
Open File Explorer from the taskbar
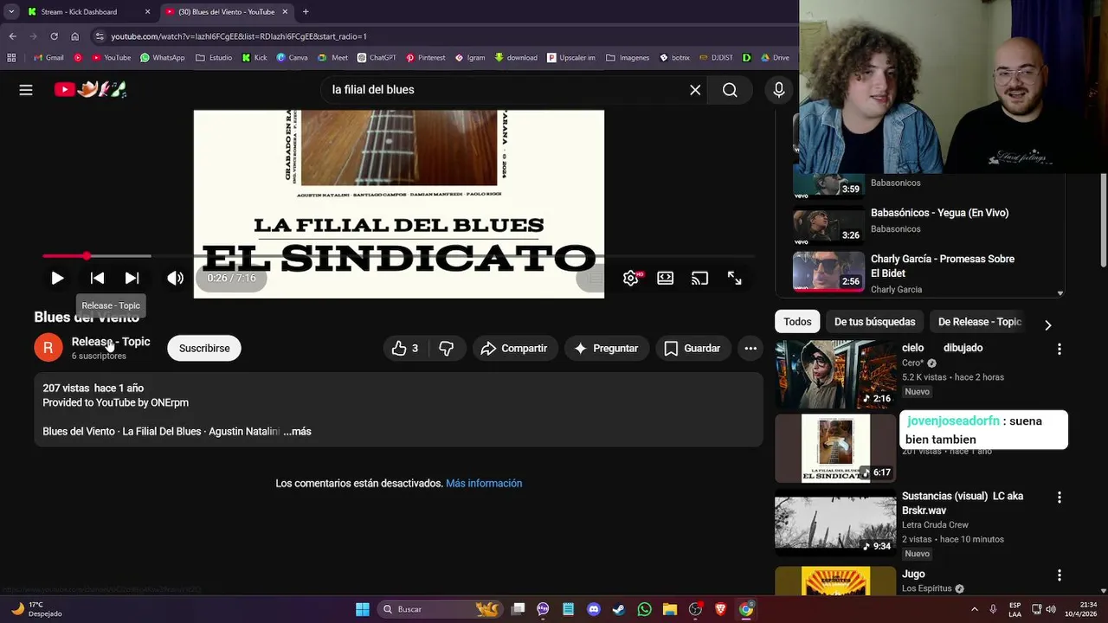tap(669, 609)
